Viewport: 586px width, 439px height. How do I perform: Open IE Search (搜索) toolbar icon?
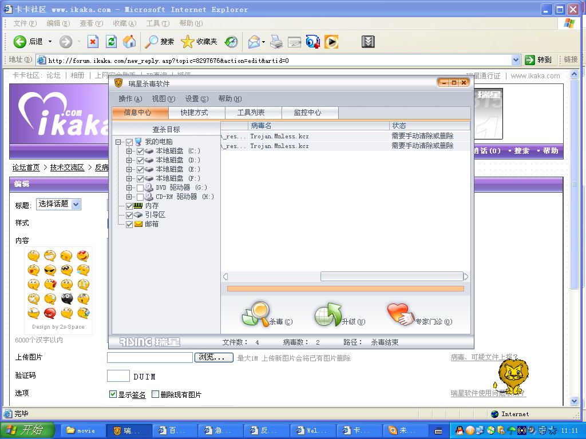151,41
